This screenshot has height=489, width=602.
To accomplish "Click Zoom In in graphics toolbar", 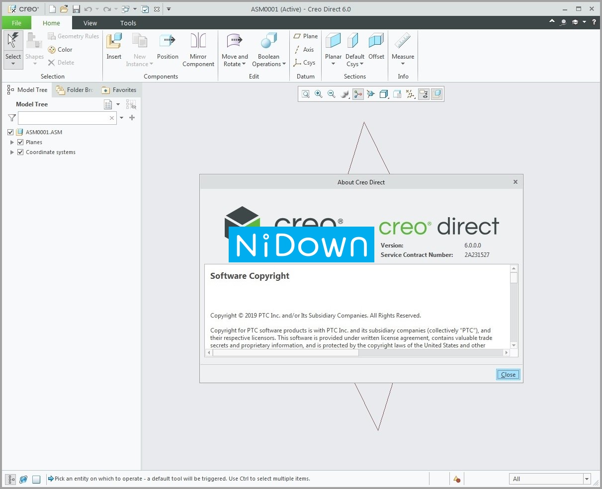I will pos(319,94).
